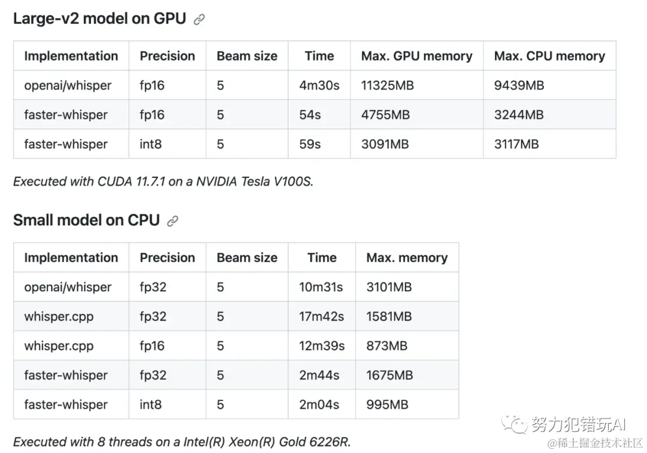This screenshot has height=453, width=647.
Task: Select the 11325MB GPU memory value
Action: tap(388, 86)
